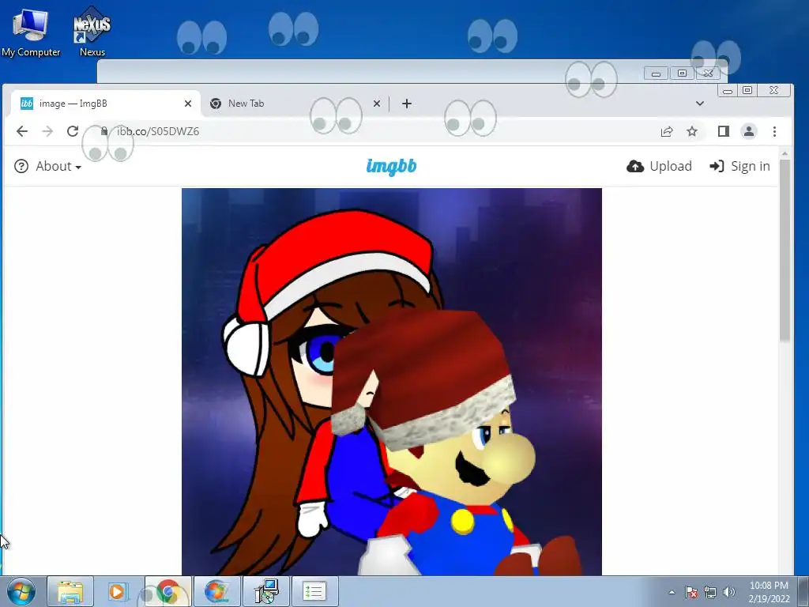Open the computer setup taskbar icon
Screen dimensions: 809x607
tap(265, 591)
